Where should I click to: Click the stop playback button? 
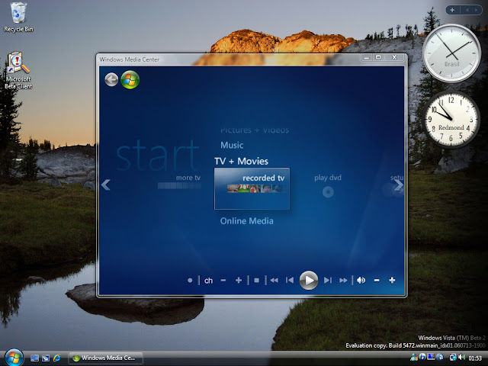pos(256,281)
